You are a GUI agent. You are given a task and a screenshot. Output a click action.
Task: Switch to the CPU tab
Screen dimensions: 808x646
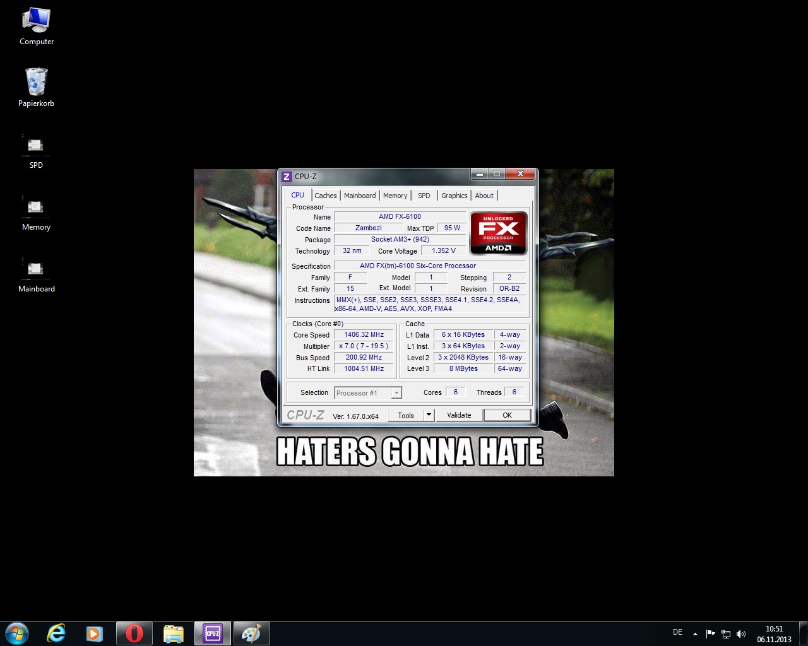tap(298, 195)
